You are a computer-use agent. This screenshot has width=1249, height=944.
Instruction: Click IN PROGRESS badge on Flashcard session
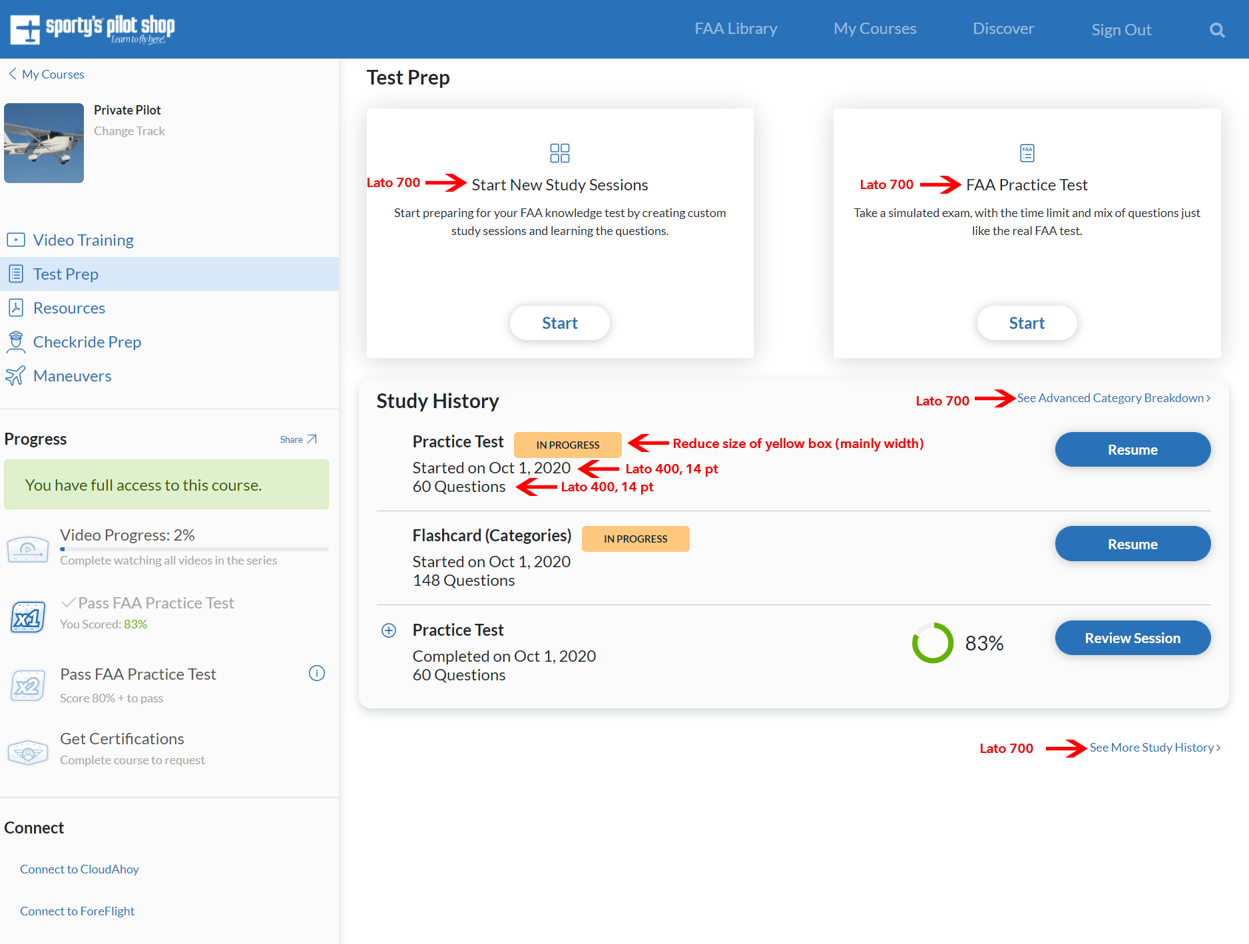click(636, 539)
